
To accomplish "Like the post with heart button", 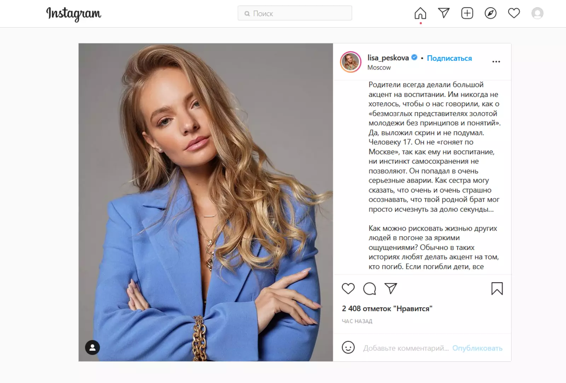I will pyautogui.click(x=348, y=289).
